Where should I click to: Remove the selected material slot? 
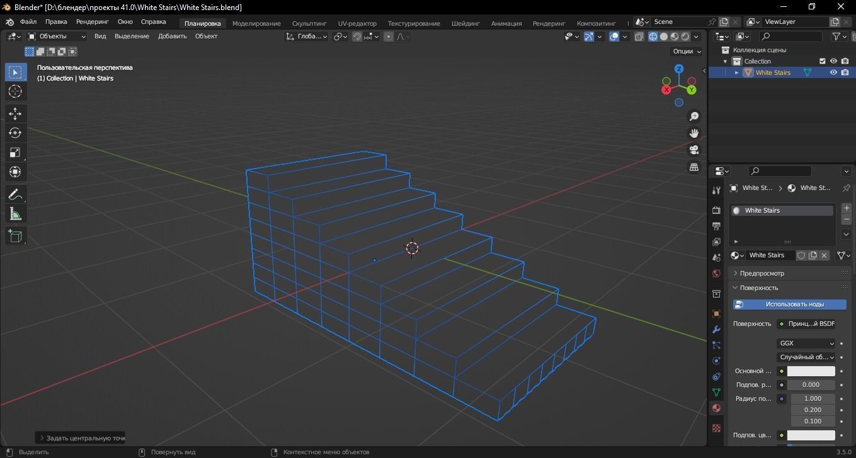pos(846,219)
